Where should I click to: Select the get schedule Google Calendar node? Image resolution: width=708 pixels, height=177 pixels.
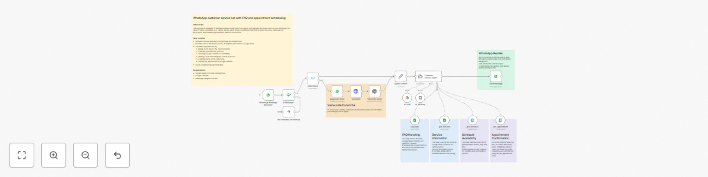coord(472,120)
